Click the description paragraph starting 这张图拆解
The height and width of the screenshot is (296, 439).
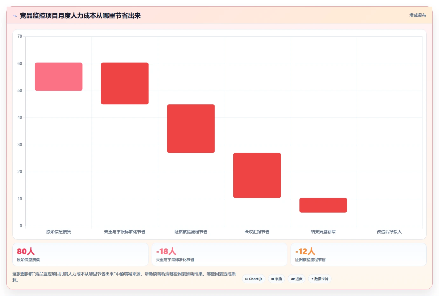(124, 277)
